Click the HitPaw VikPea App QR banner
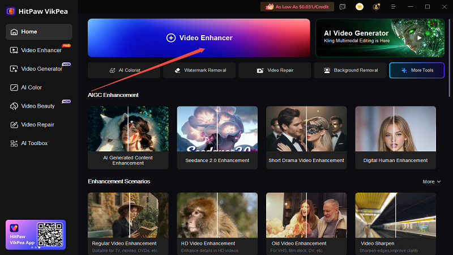 (36, 235)
